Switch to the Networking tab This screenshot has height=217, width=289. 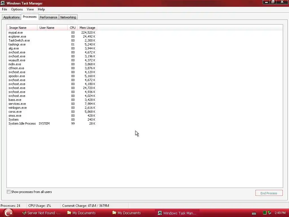[x=68, y=17]
